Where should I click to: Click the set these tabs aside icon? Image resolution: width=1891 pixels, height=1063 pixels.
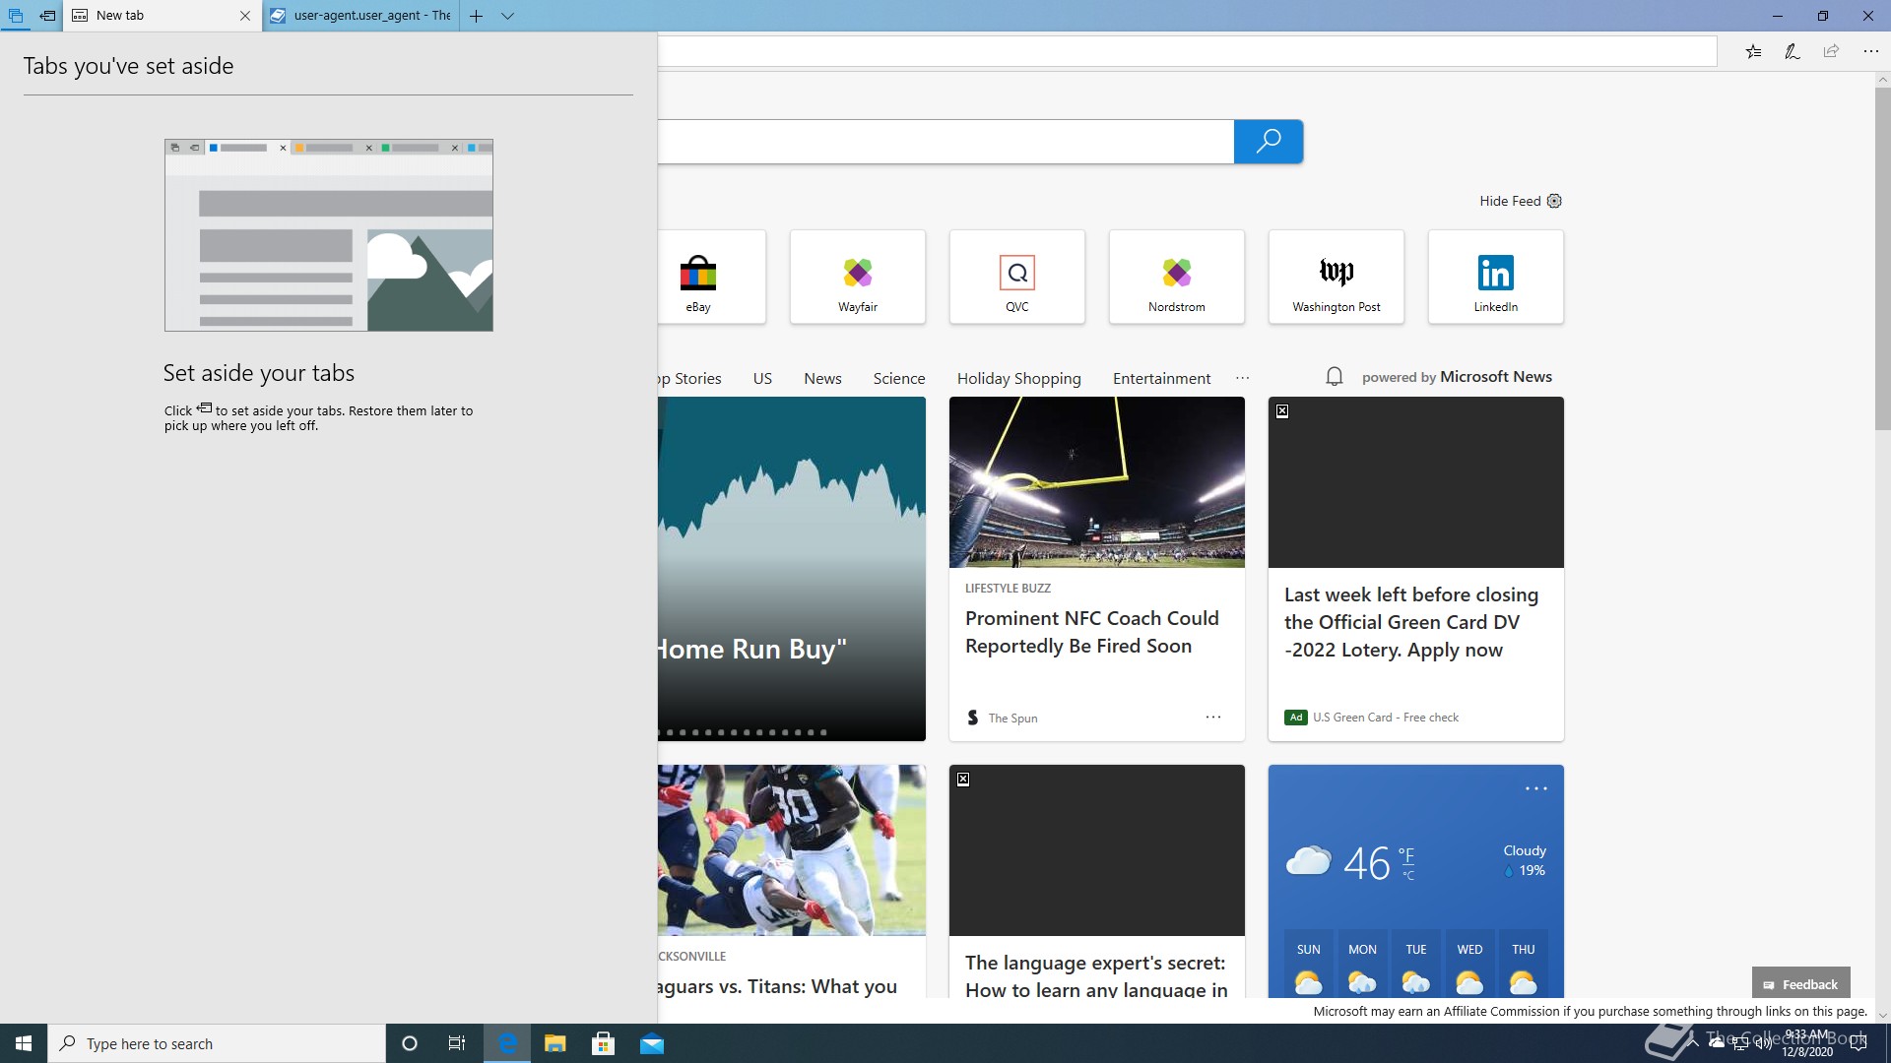[47, 16]
